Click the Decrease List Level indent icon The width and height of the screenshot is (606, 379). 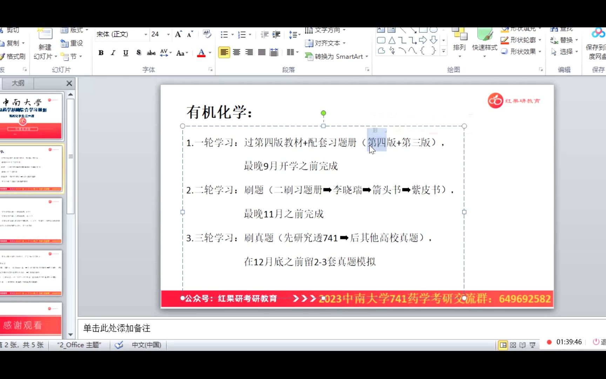click(265, 34)
